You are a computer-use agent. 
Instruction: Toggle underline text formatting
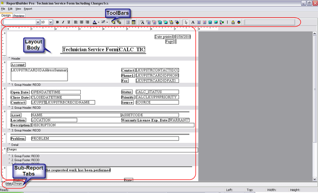[x=68, y=22]
